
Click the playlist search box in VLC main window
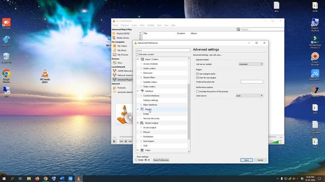point(263,29)
